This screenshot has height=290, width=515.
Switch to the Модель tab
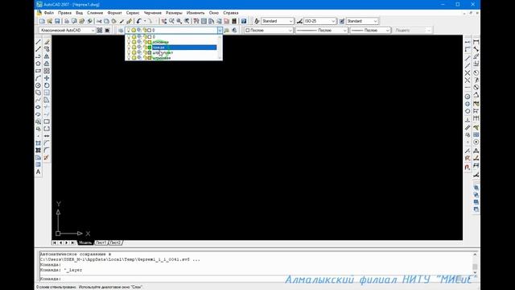85,242
